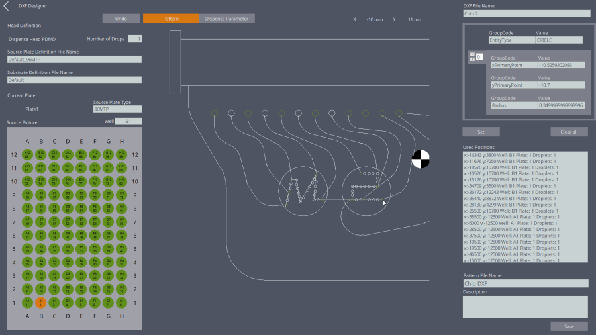596x335 pixels.
Task: Click the Clear all button
Action: pyautogui.click(x=569, y=132)
